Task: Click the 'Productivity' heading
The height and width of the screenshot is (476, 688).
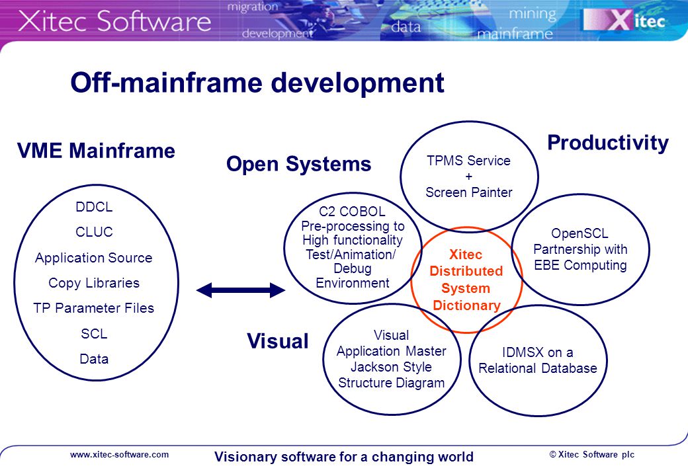Action: pyautogui.click(x=608, y=143)
